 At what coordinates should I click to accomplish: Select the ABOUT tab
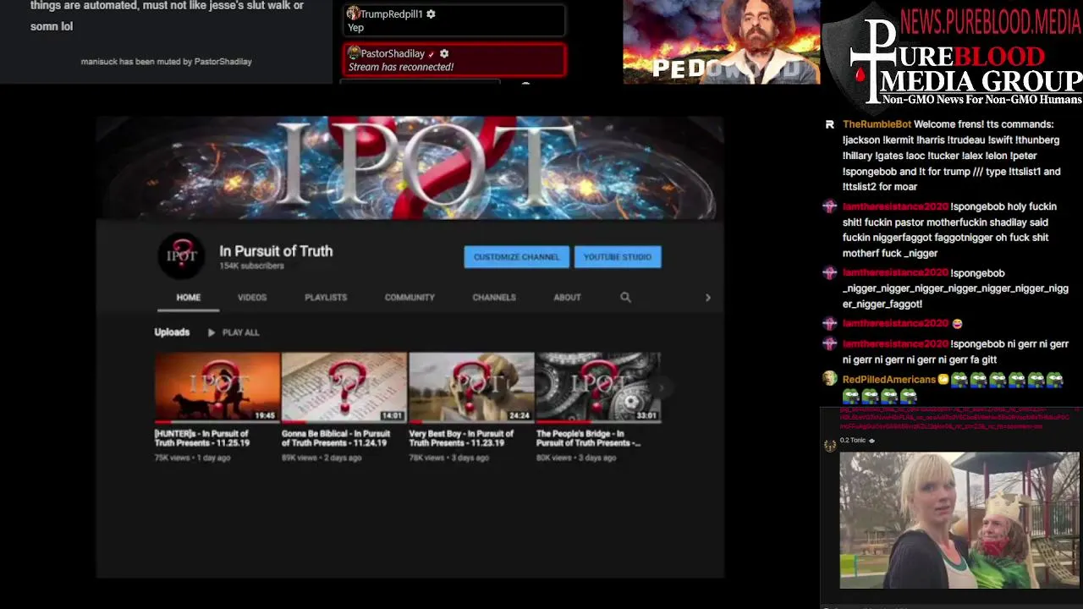point(567,298)
